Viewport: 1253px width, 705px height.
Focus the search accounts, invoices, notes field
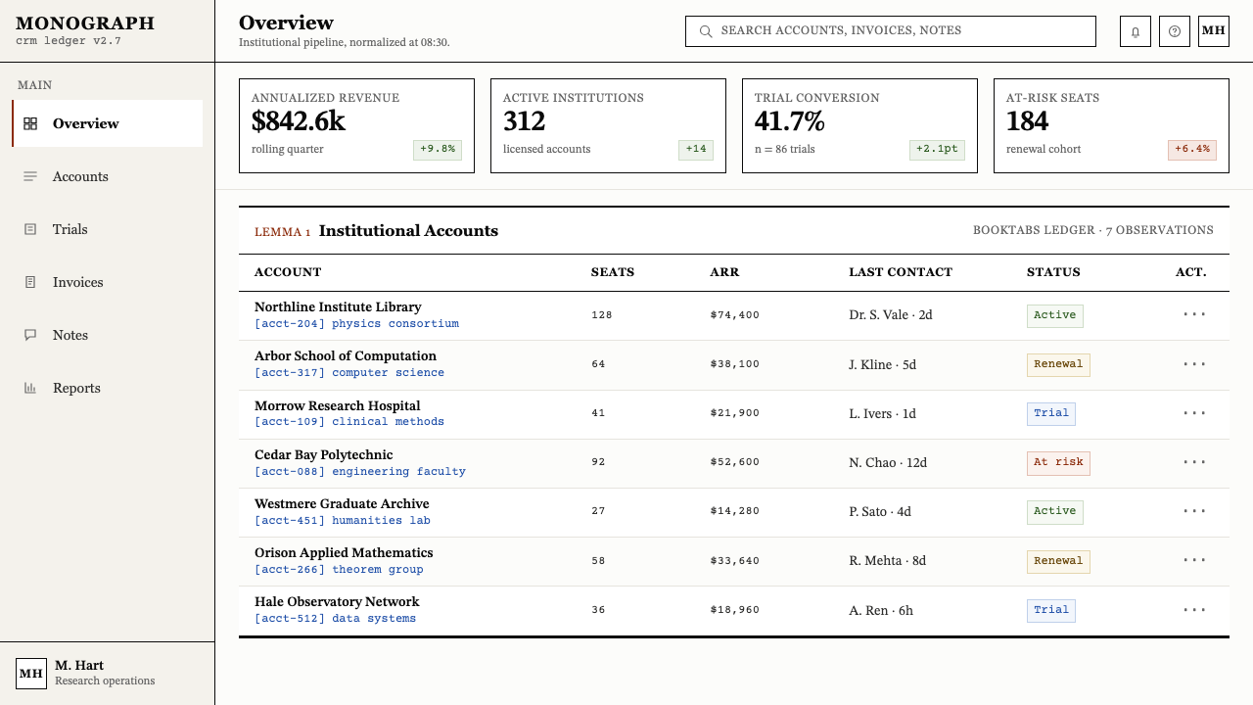(891, 31)
